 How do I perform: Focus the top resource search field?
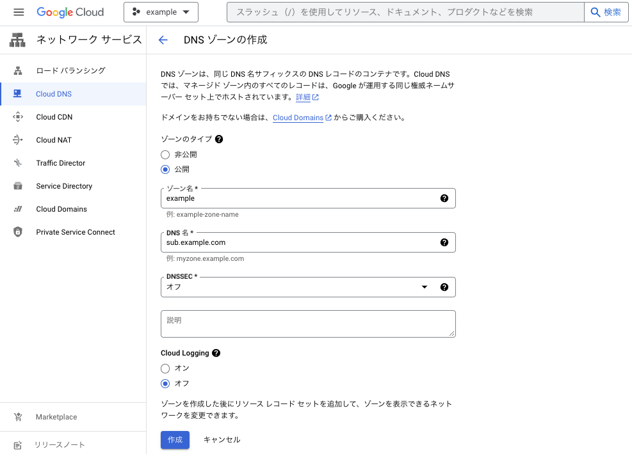(405, 12)
